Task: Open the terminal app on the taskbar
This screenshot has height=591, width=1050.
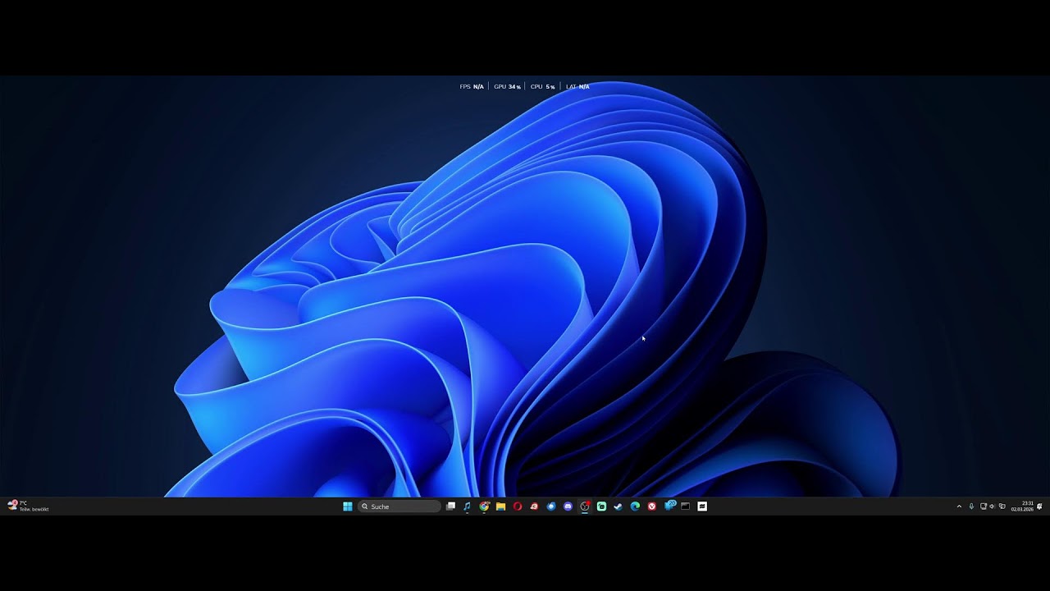Action: (x=685, y=506)
